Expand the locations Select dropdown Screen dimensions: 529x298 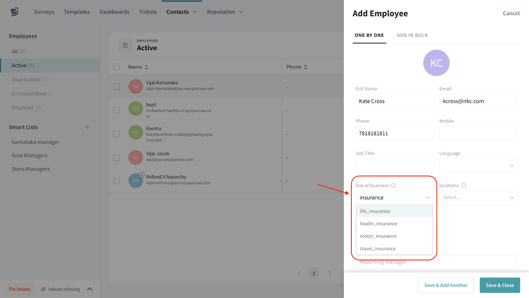[x=478, y=198]
